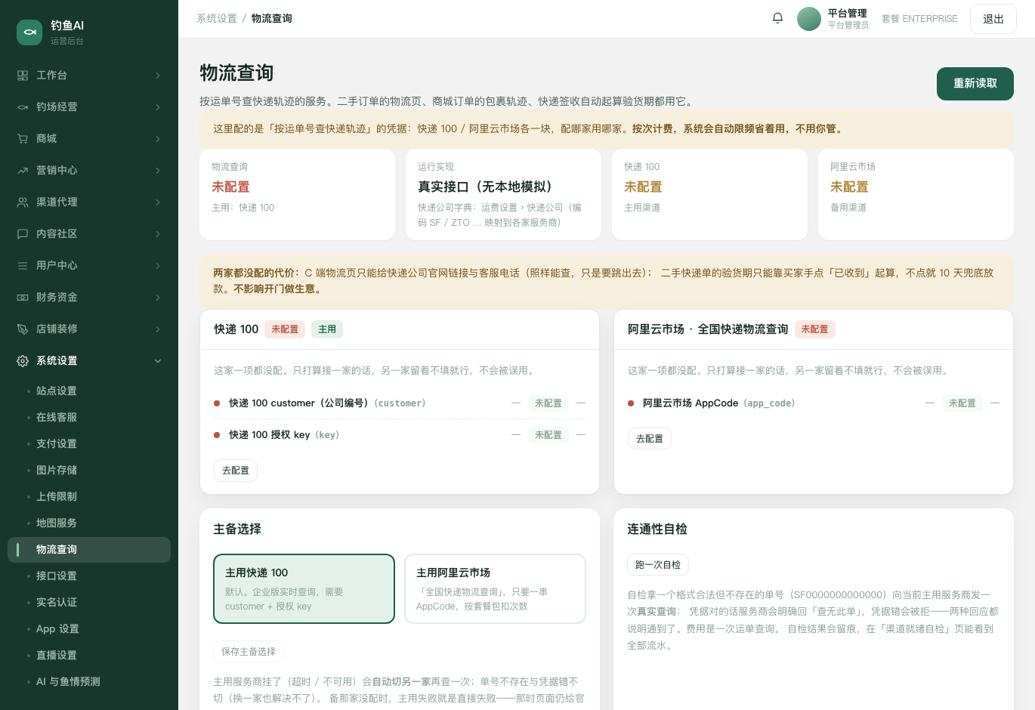Click the 退出 logout button
The height and width of the screenshot is (710, 1035).
coord(993,19)
